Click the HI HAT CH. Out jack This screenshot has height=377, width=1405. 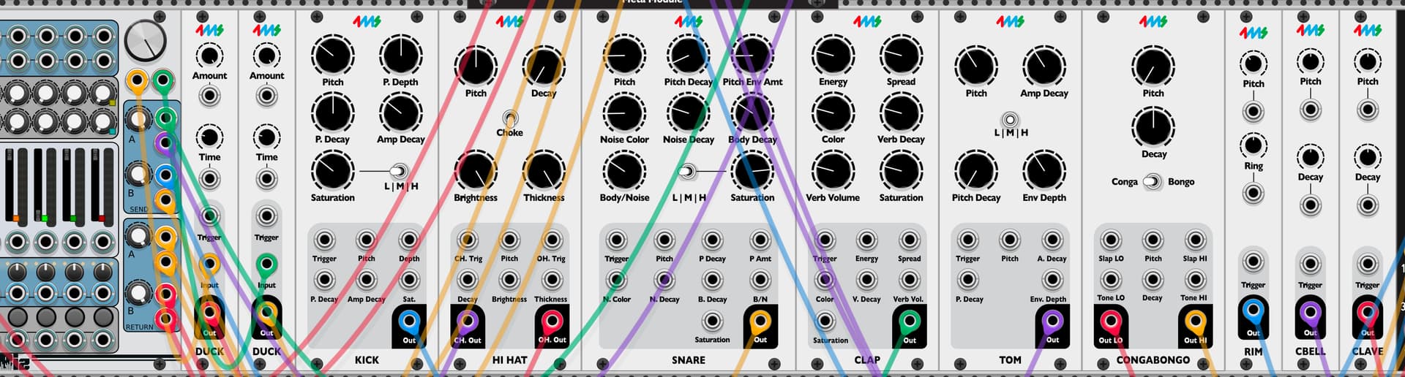tap(468, 321)
